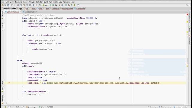
Task: Open the Run menu
Action: point(51,2)
